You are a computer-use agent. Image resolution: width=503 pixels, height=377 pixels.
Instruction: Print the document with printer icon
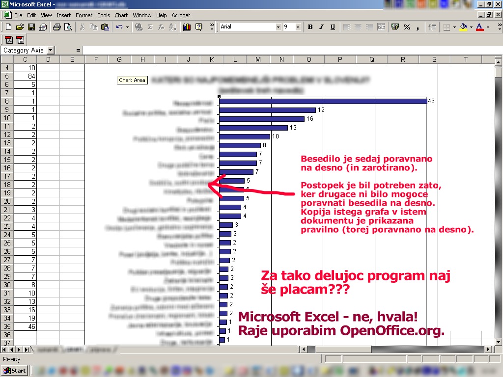(x=57, y=27)
